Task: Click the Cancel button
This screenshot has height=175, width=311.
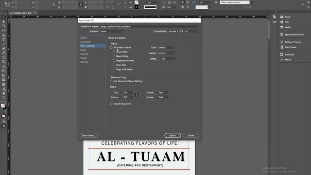Action: coord(191,135)
